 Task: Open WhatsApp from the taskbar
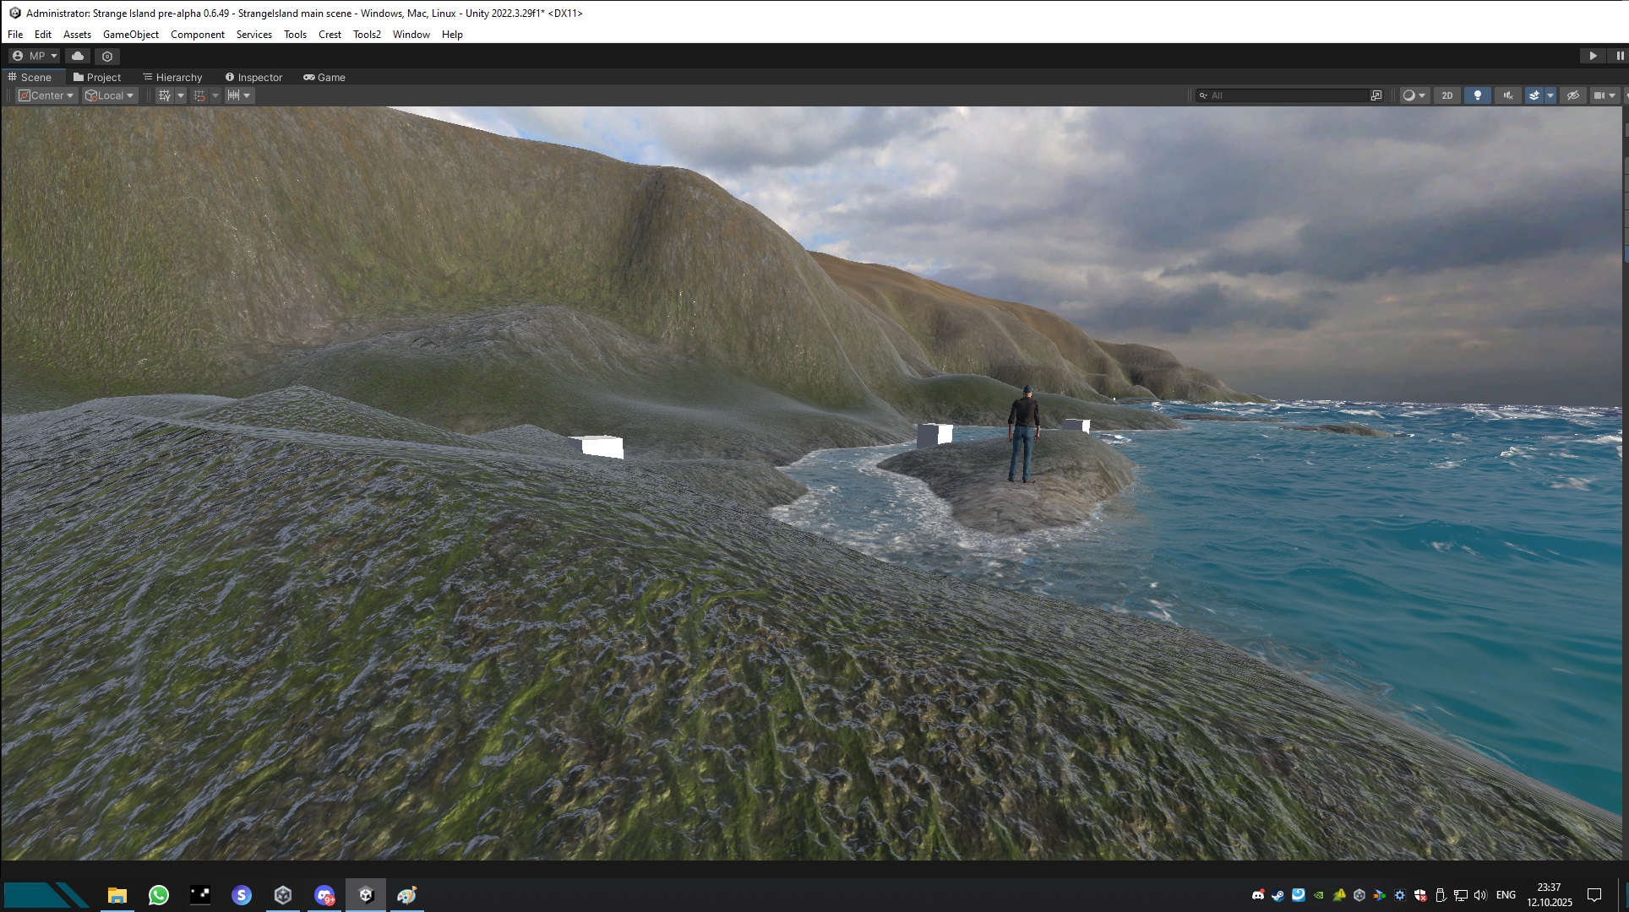click(159, 895)
